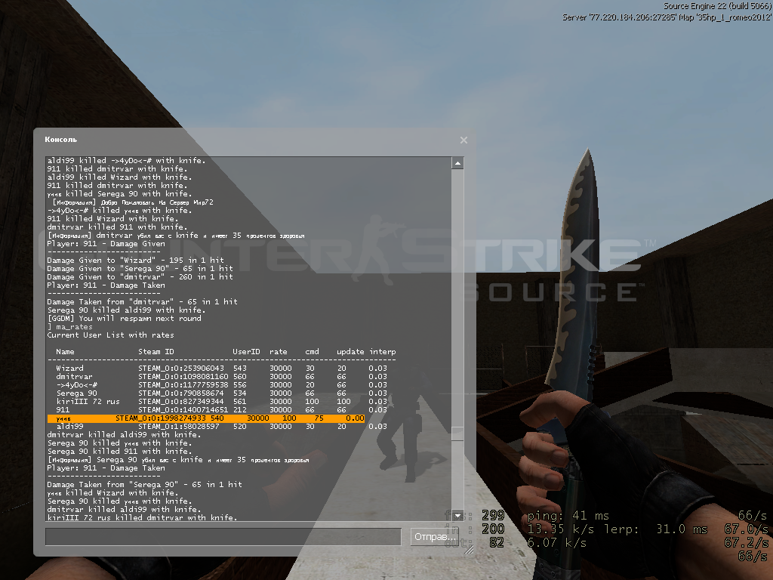Click the 'ping: 41 ms' net graph readout
The height and width of the screenshot is (580, 773).
pyautogui.click(x=568, y=516)
